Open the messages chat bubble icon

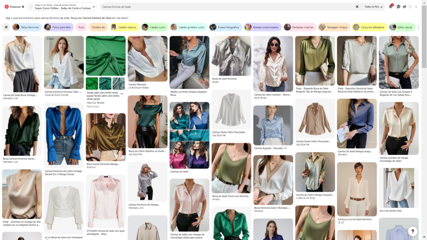(398, 7)
